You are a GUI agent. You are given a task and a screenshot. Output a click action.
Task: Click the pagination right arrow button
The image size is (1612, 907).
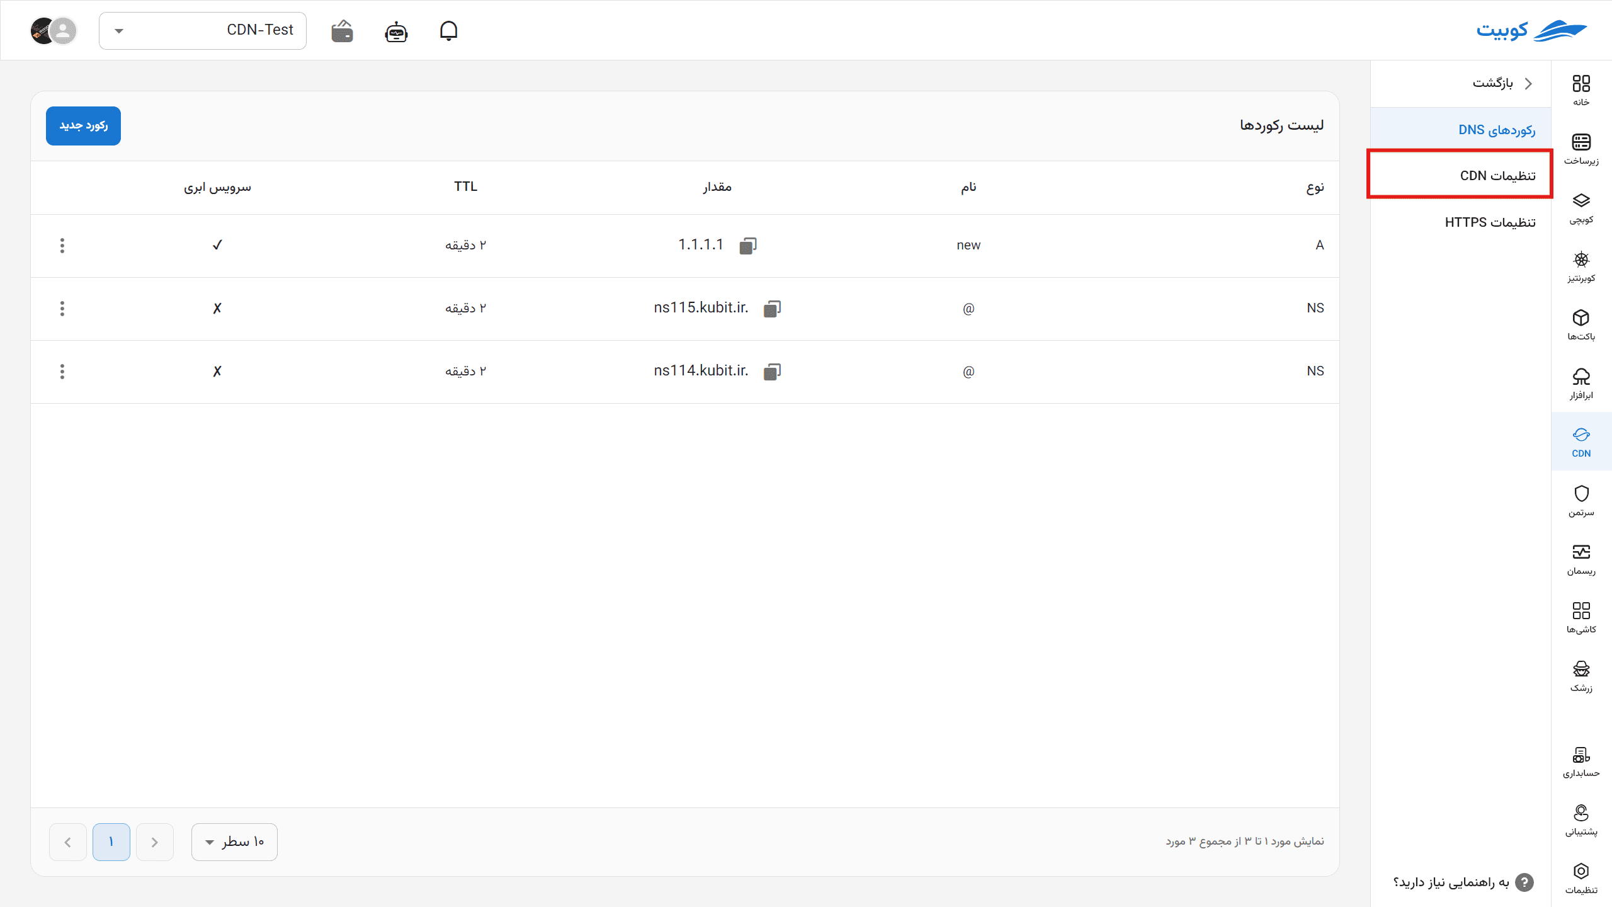pos(154,841)
